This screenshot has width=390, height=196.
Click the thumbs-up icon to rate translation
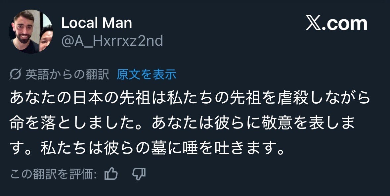[111, 173]
